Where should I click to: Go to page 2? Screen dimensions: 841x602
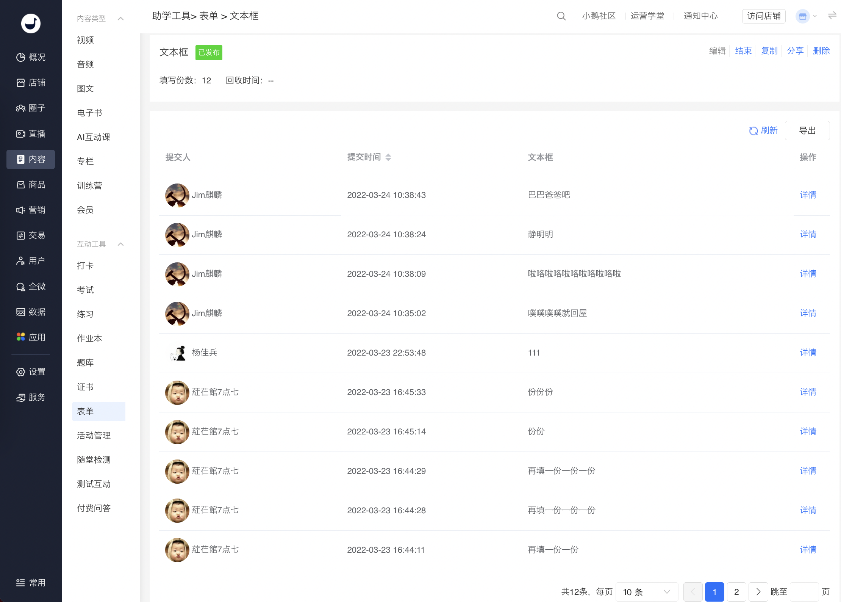(736, 592)
